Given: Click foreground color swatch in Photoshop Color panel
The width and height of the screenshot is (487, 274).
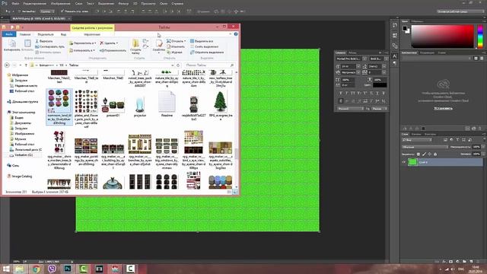Looking at the screenshot, I should tap(405, 28).
